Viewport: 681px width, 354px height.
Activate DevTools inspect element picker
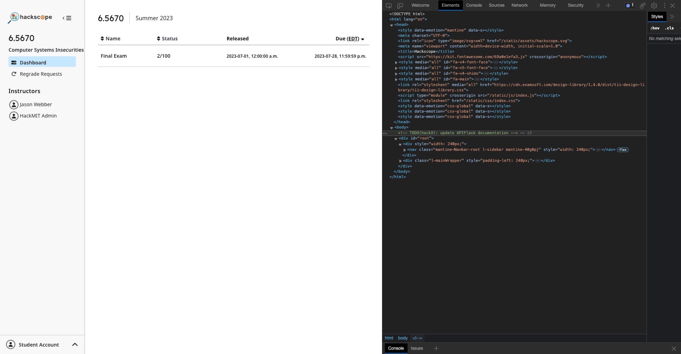[x=389, y=6]
